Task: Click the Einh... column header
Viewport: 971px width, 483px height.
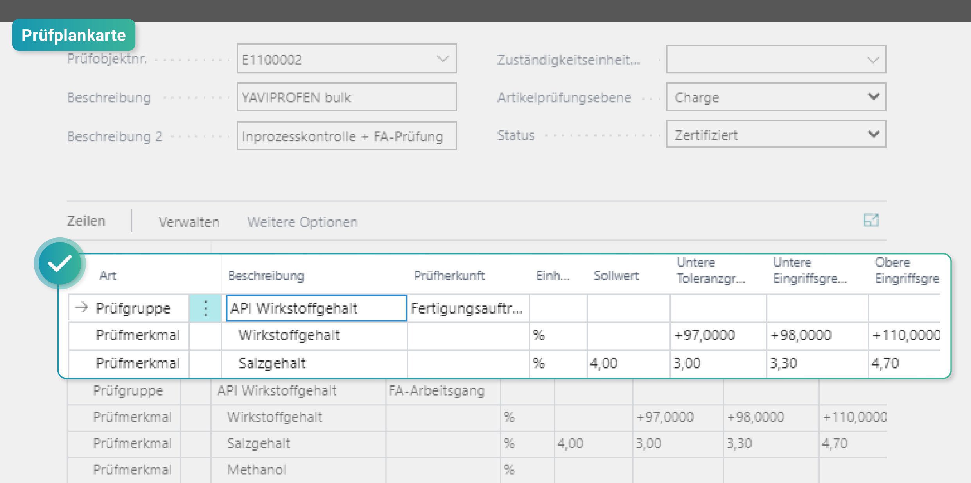Action: point(553,276)
